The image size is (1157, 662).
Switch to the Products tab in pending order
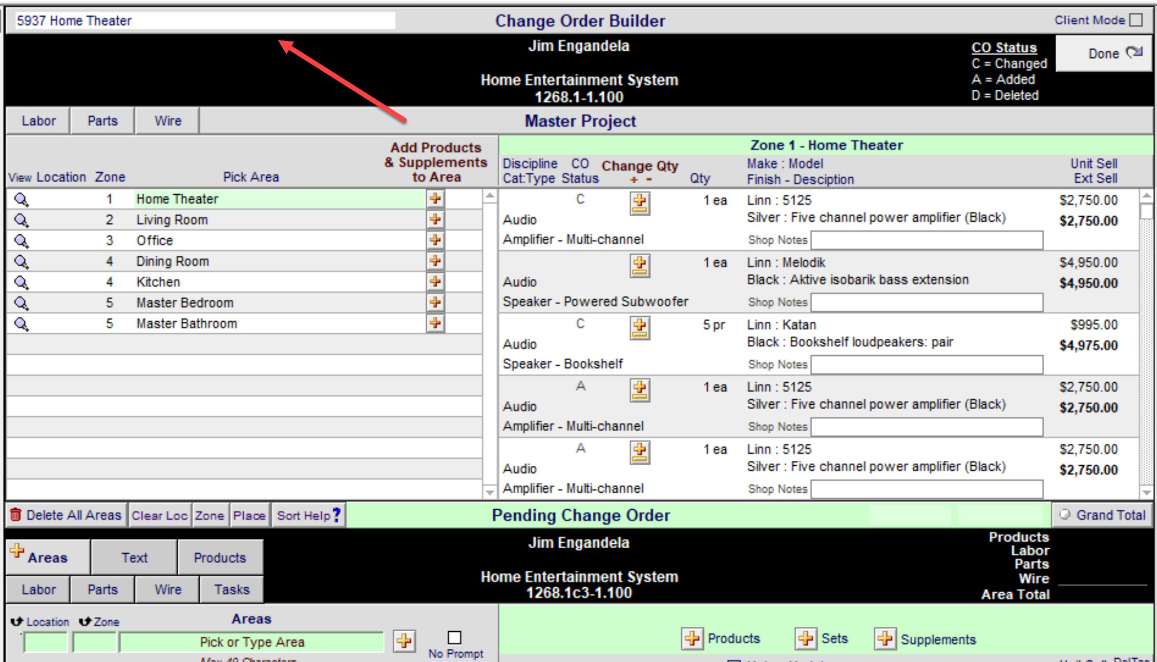pyautogui.click(x=220, y=557)
